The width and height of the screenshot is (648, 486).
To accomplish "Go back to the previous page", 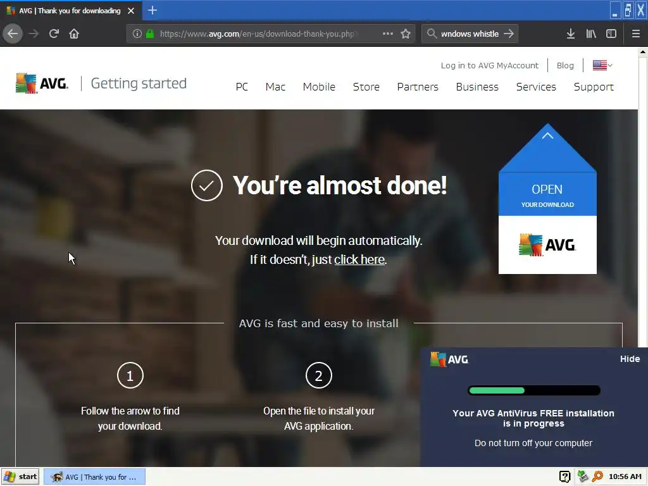I will tap(13, 34).
